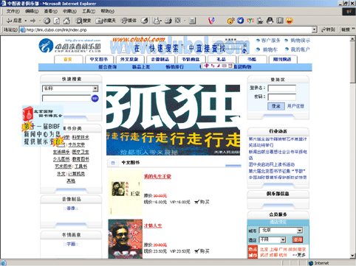Click the 教育图书 category link
The height and width of the screenshot is (266, 356).
click(x=81, y=159)
